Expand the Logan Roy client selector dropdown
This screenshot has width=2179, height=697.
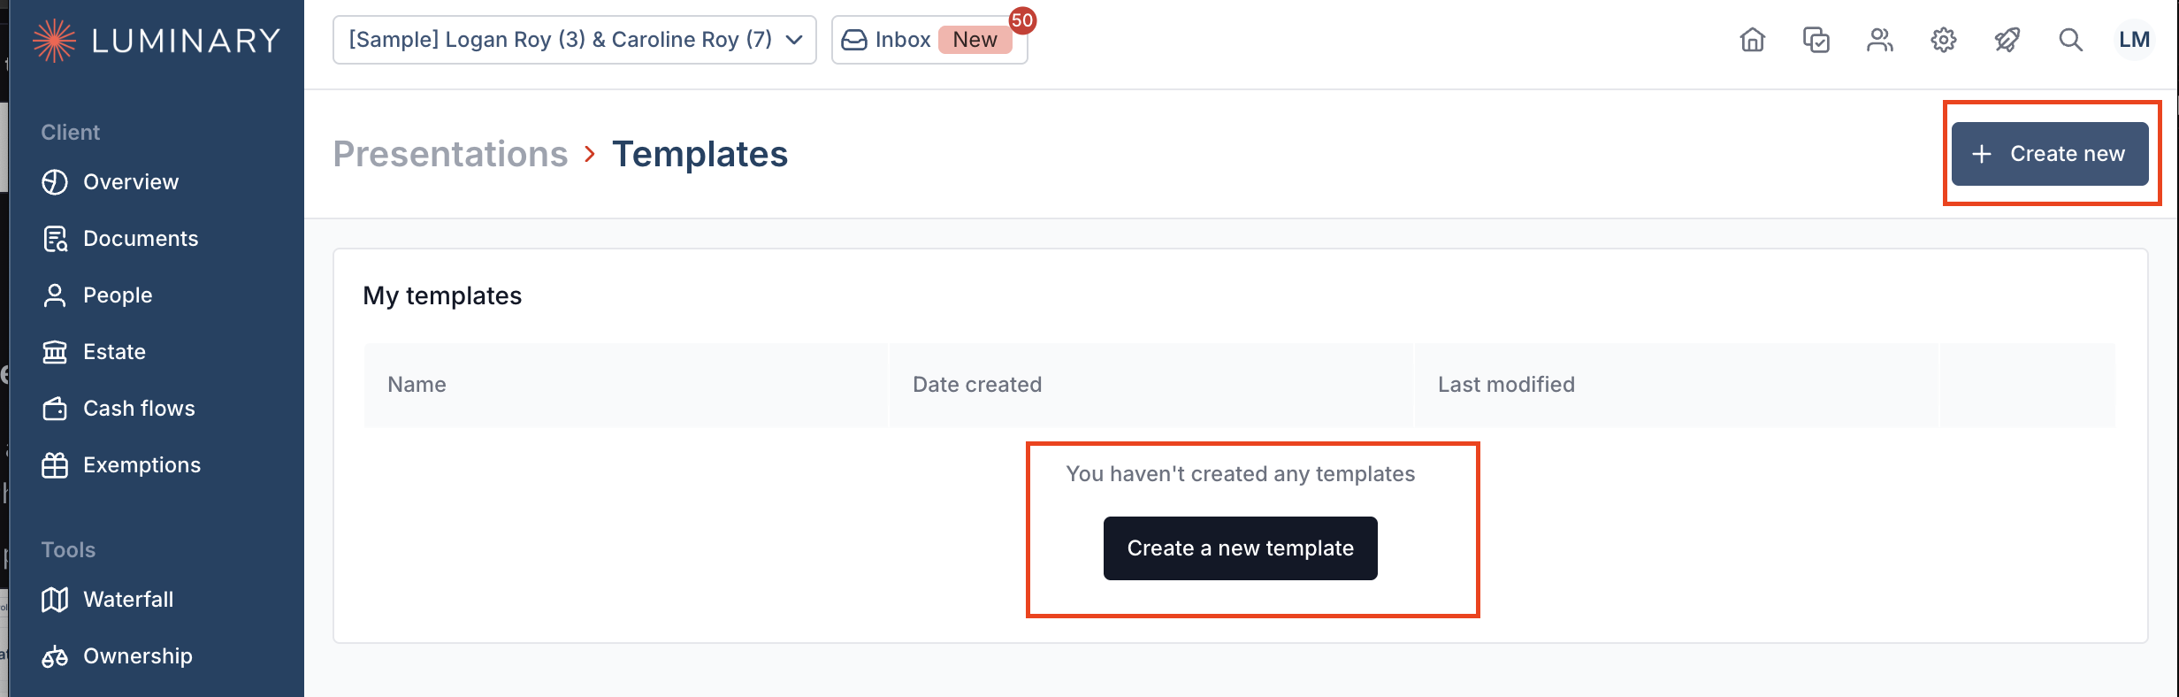pos(574,40)
